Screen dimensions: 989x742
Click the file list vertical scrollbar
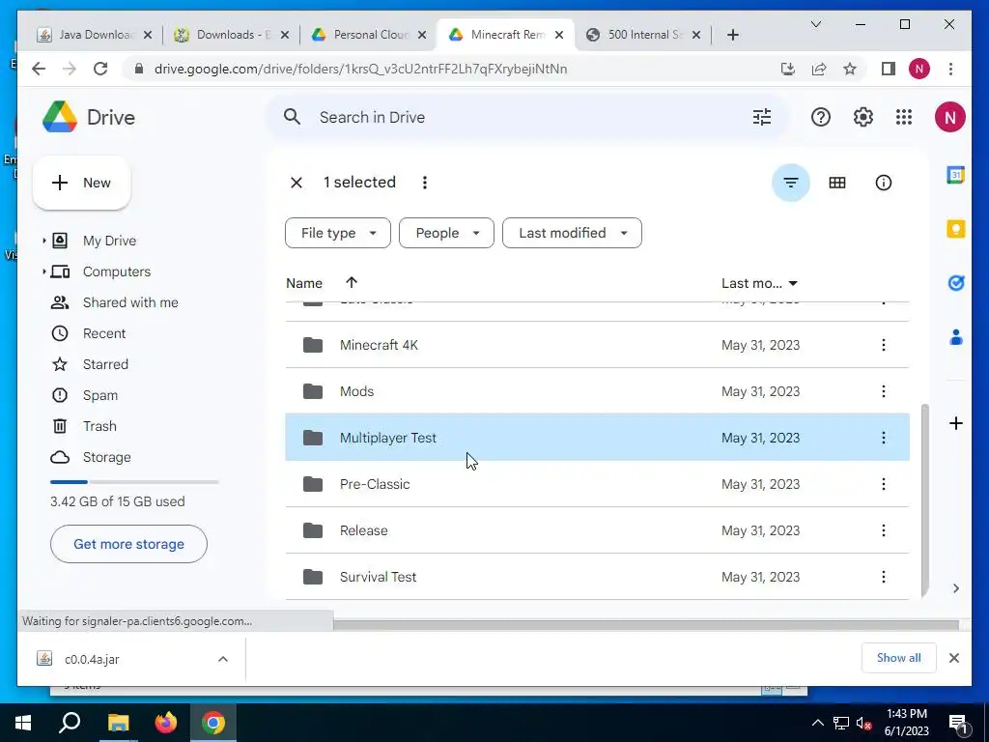pos(925,500)
